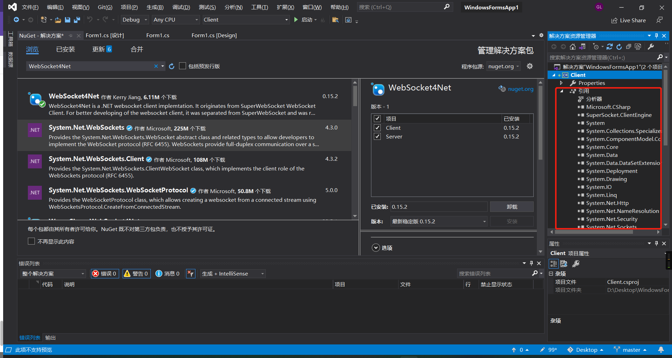Screen dimensions: 672x358
Task: Open the Any CPU platform dropdown
Action: pos(176,20)
